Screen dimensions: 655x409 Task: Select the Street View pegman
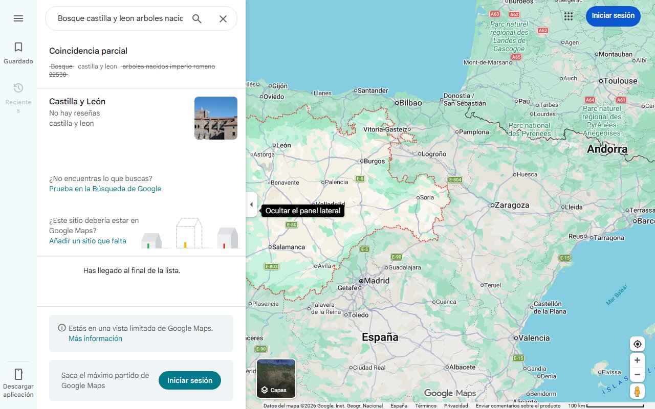tap(637, 391)
